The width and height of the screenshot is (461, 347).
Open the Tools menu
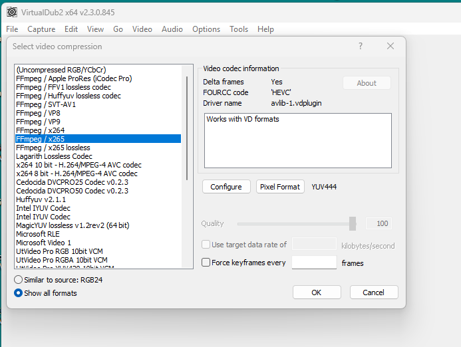click(x=239, y=29)
